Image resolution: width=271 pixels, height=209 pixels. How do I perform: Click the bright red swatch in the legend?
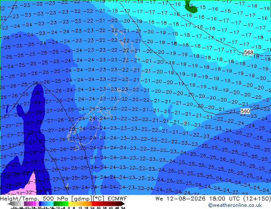click(93, 203)
